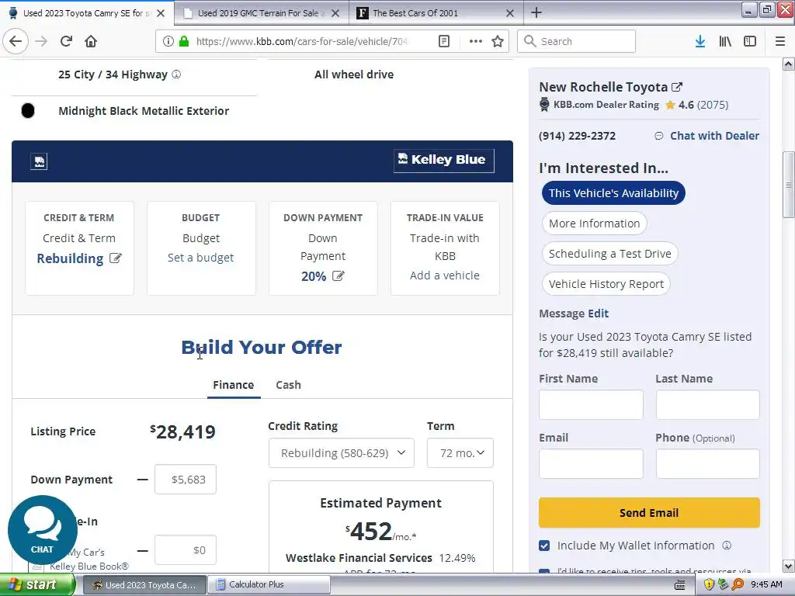Toggle reader view icon
The height and width of the screenshot is (596, 795).
[x=443, y=41]
